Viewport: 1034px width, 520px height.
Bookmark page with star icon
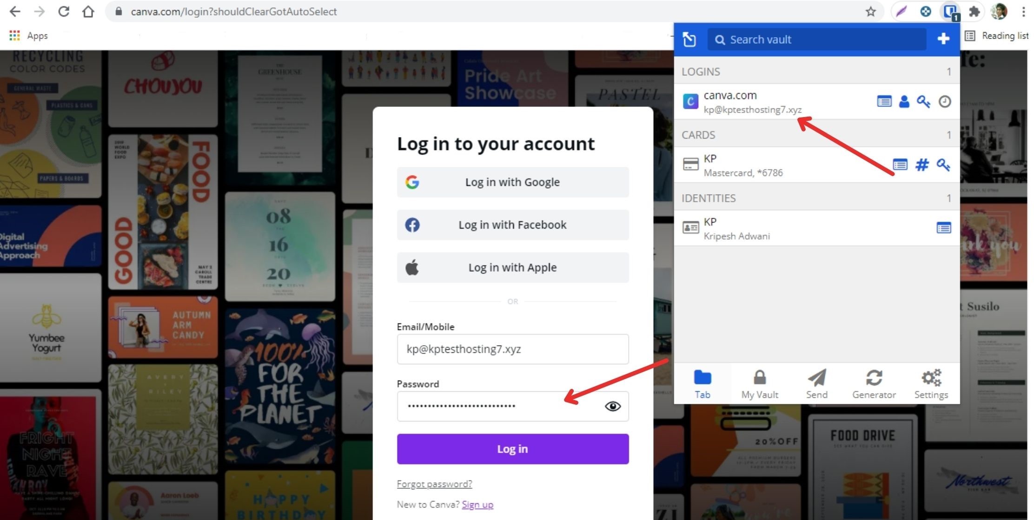[x=870, y=12]
